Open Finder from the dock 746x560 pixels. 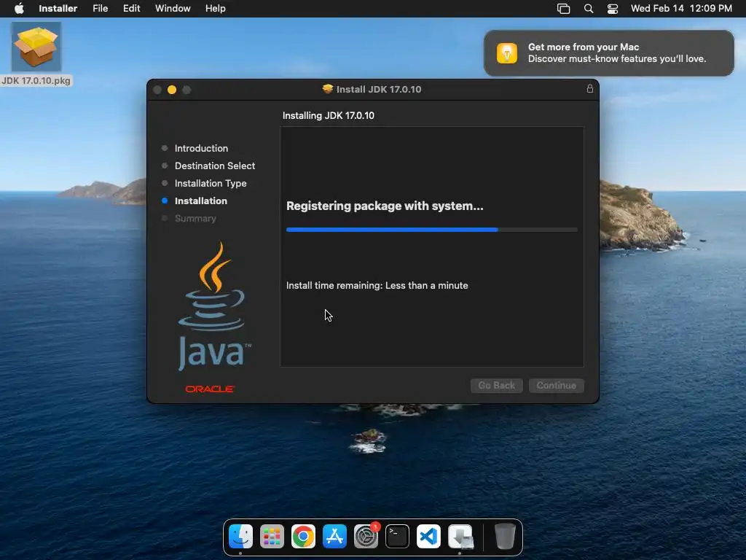click(x=240, y=537)
